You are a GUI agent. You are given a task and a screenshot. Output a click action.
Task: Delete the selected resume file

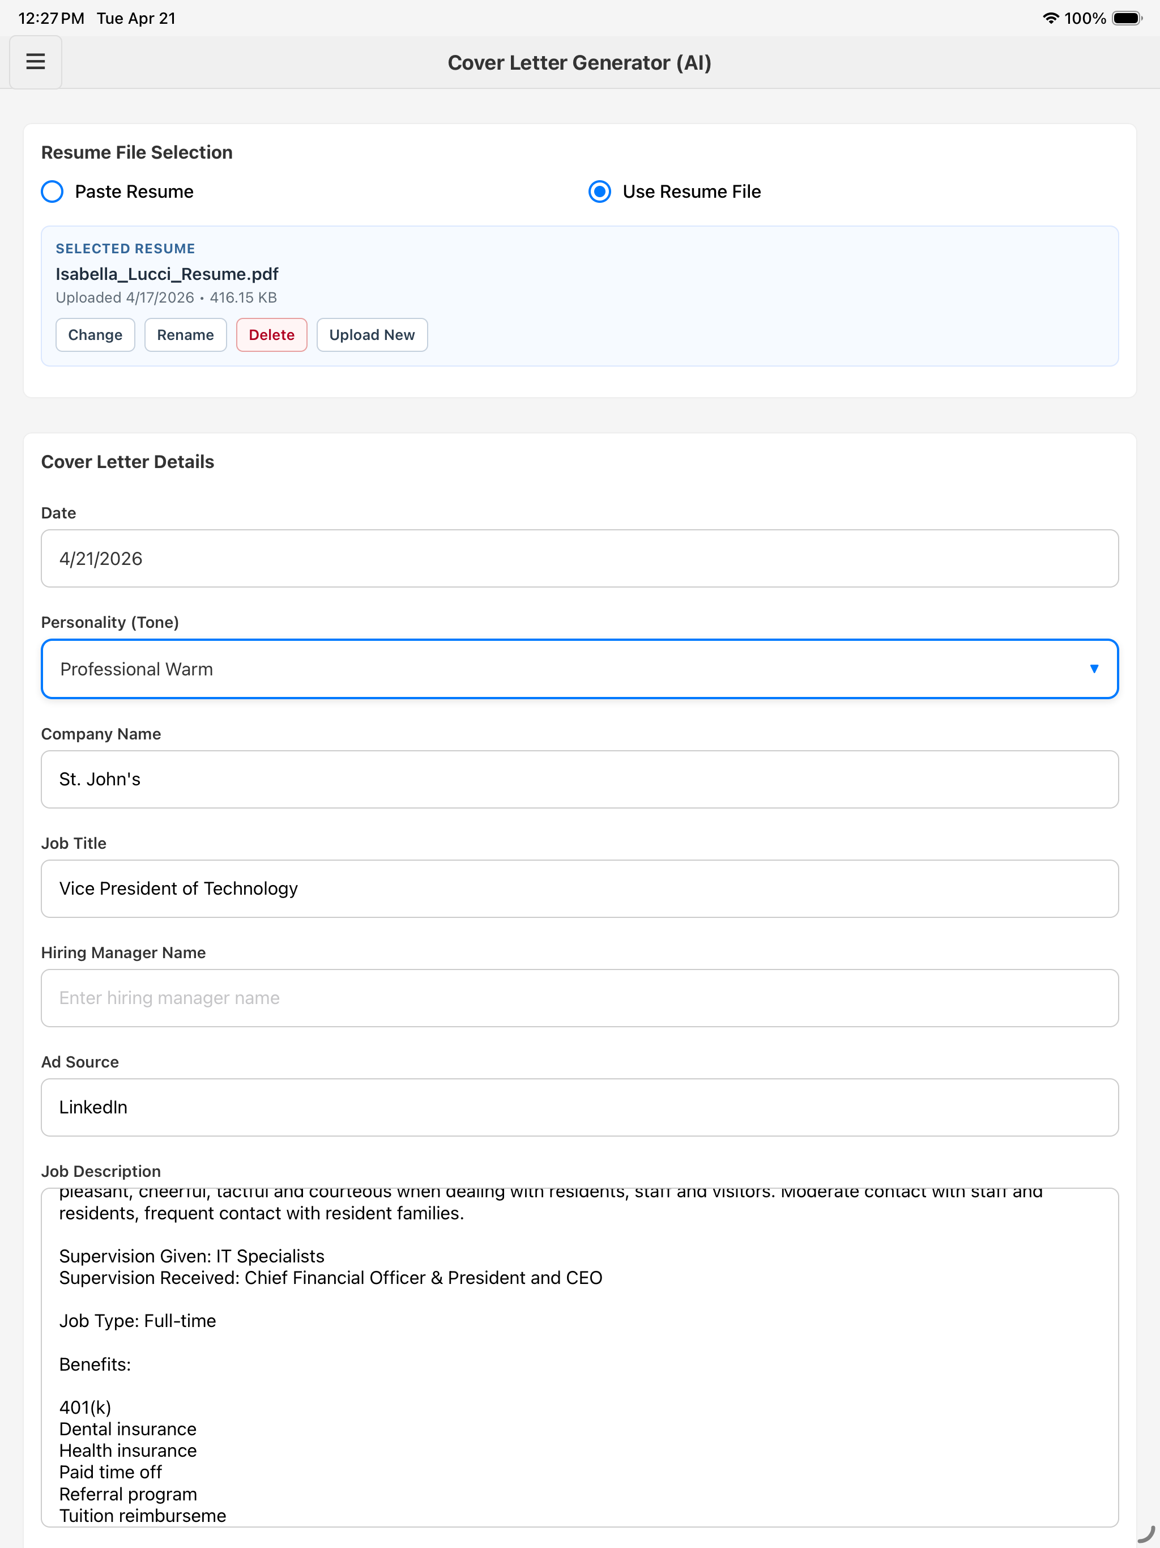[x=271, y=334]
